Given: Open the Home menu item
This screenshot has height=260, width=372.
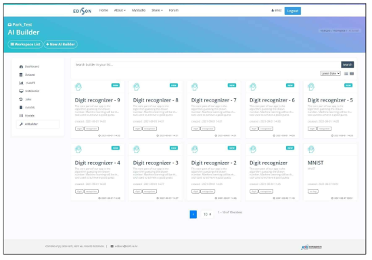Looking at the screenshot, I should [x=103, y=10].
